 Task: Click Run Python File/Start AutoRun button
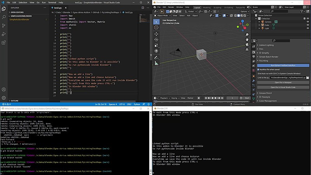[283, 65]
